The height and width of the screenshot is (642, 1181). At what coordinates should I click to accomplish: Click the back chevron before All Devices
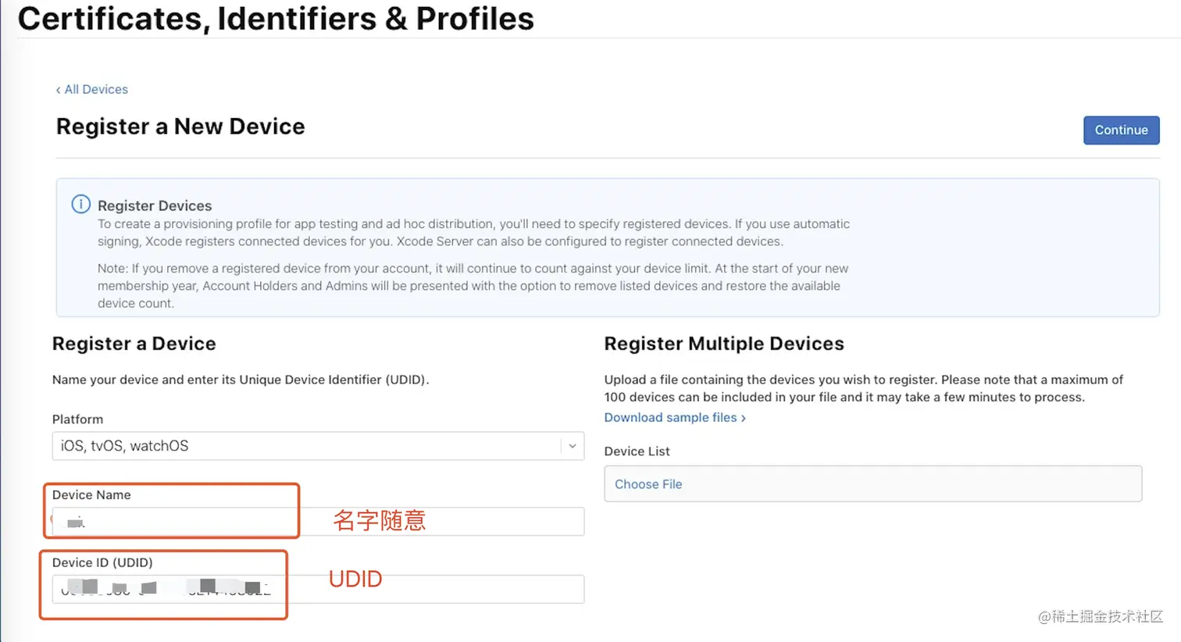(x=58, y=90)
